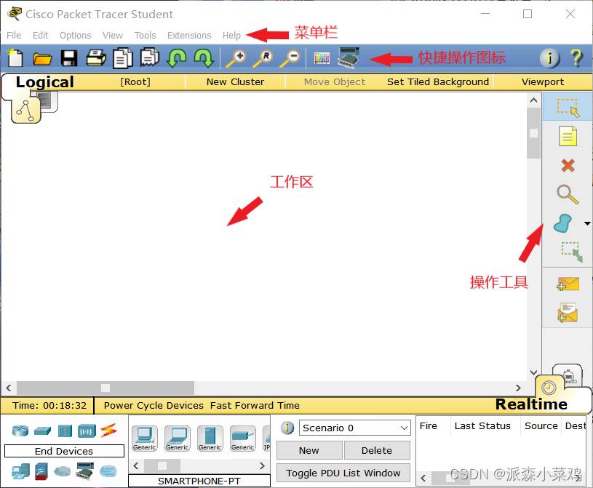Screen dimensions: 593x488
Task: Click the Viewport button
Action: click(543, 81)
